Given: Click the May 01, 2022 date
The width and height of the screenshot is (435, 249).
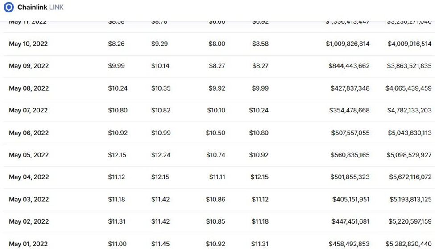Looking at the screenshot, I should (x=28, y=244).
